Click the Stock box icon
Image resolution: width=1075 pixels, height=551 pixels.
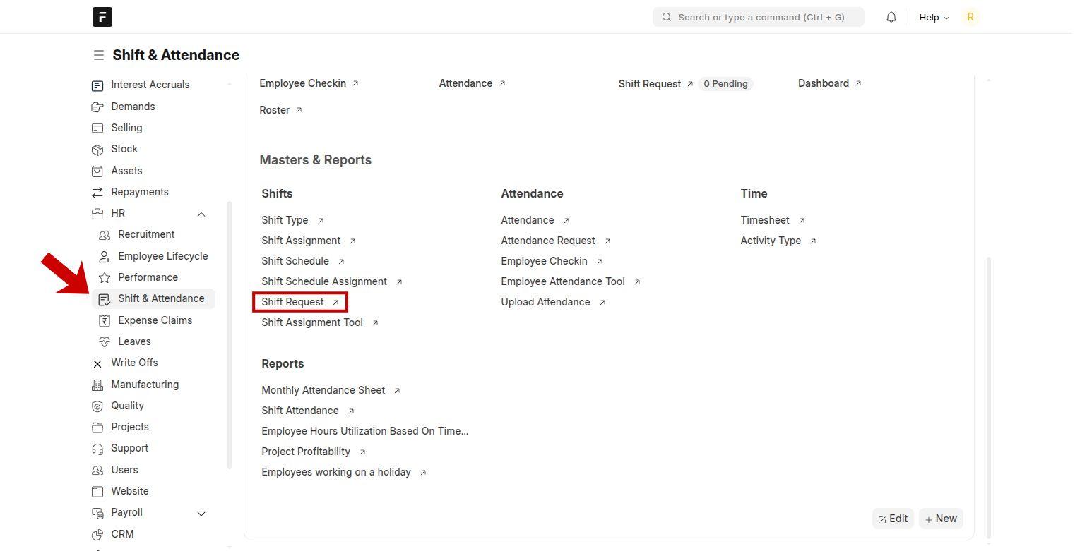(97, 150)
